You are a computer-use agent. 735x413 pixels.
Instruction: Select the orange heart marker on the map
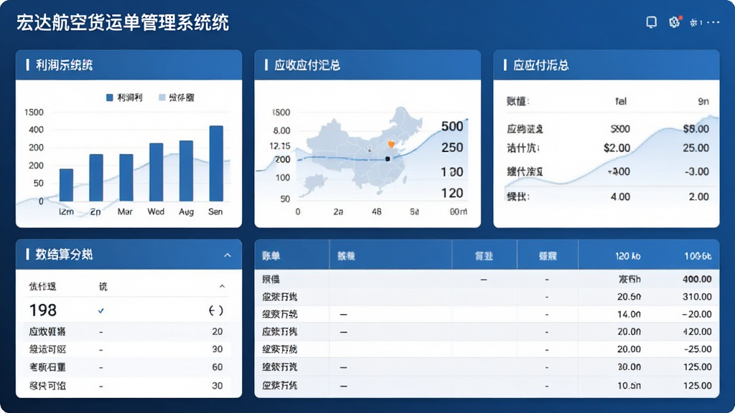point(391,144)
